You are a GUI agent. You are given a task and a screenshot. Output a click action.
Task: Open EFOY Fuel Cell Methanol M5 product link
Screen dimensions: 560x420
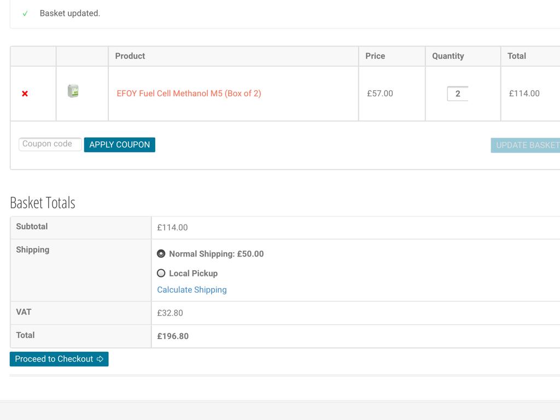pos(189,94)
